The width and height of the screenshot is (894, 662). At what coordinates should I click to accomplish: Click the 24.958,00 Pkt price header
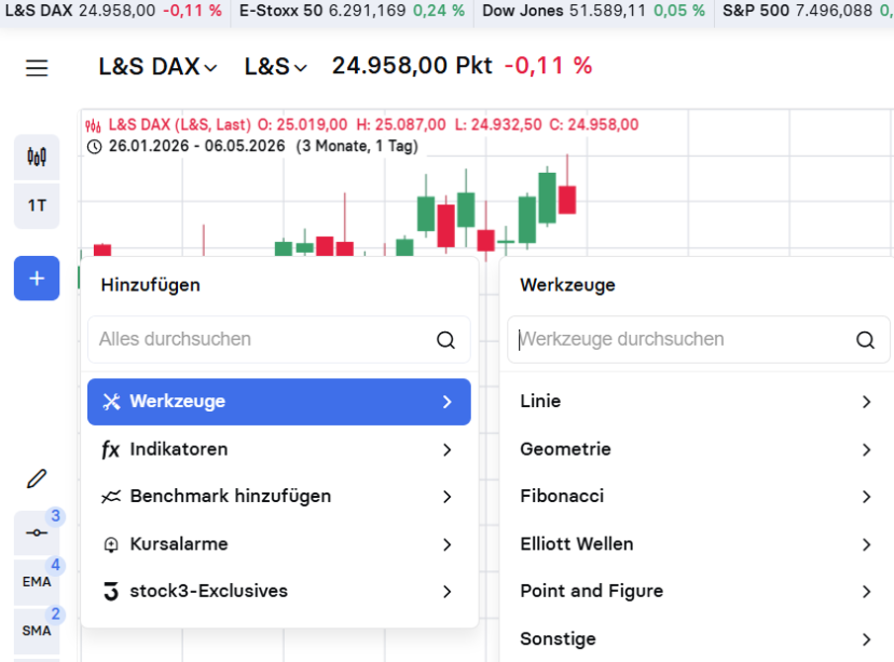pyautogui.click(x=411, y=66)
